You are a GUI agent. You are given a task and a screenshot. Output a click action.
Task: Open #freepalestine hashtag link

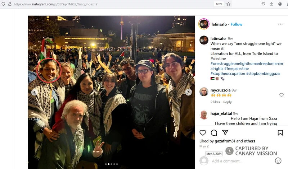tap(237, 69)
